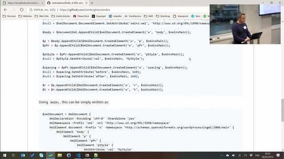Screen dimensions: 284x159
Task: Open the LinkedIn bookmark
Action: (x=115, y=16)
